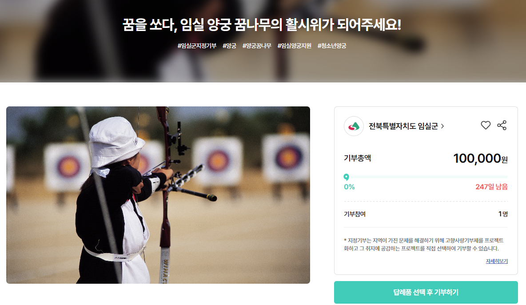Viewport: 526px width, 305px height.
Task: Select the #임실군지정기부 hashtag
Action: (197, 46)
